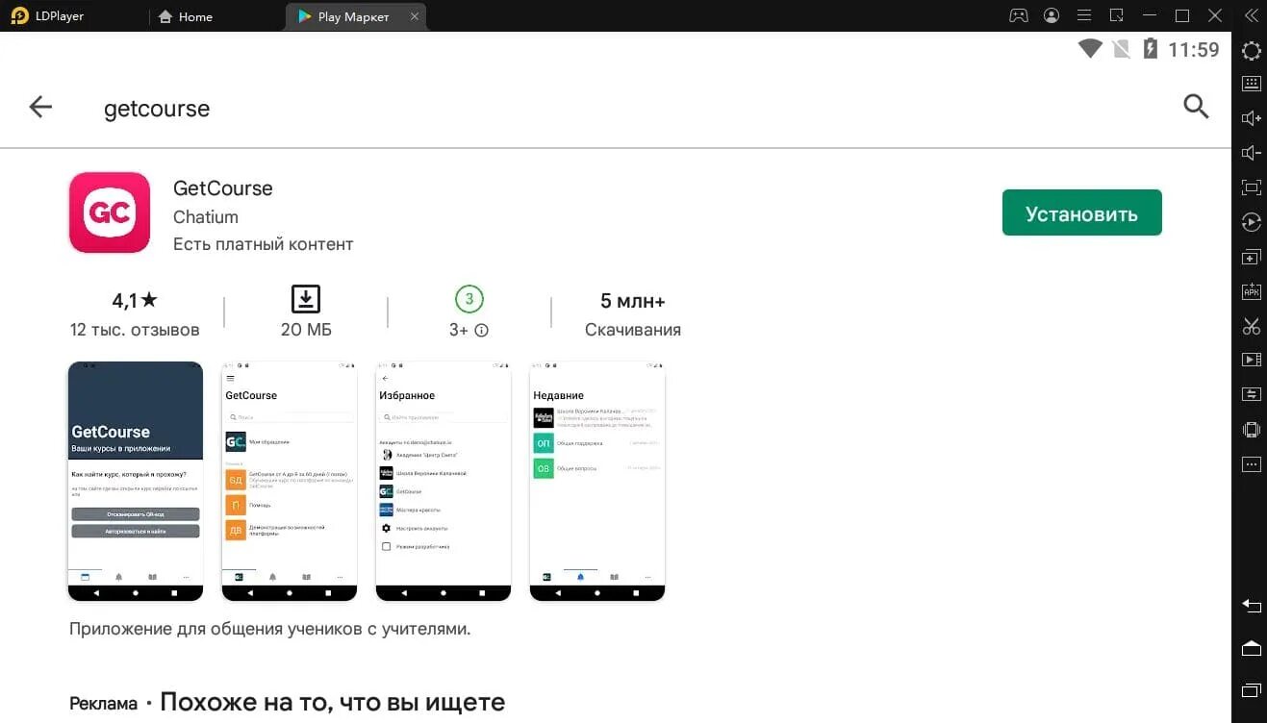Screen dimensions: 1267x723
Task: Click the Установить button
Action: (1081, 212)
